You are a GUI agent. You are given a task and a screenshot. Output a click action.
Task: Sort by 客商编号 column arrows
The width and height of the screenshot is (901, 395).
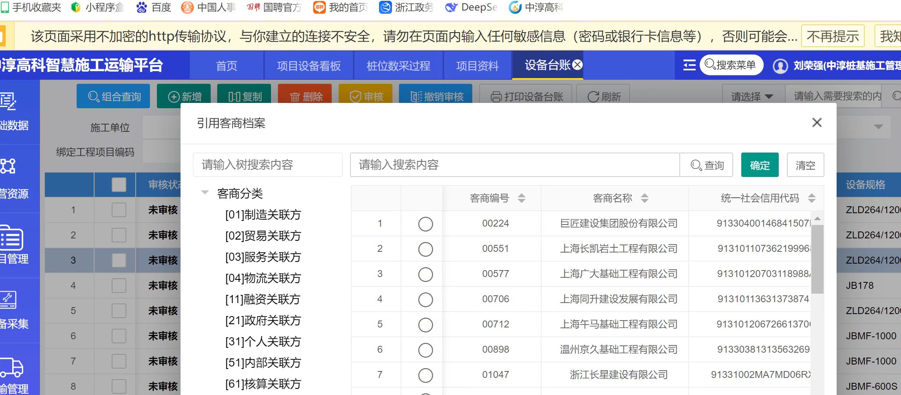tap(521, 198)
